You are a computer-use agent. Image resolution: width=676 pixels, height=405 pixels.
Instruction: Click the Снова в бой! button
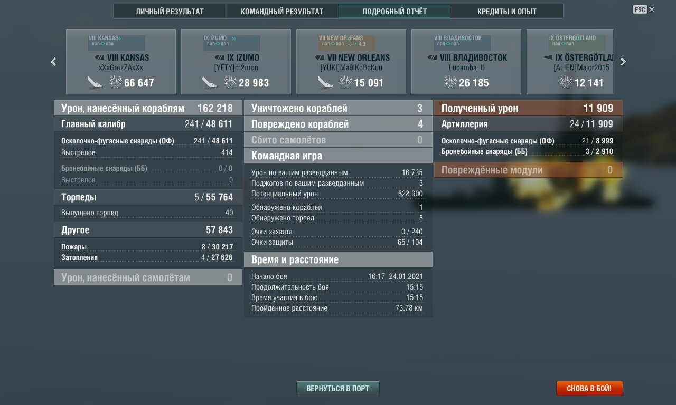[589, 389]
